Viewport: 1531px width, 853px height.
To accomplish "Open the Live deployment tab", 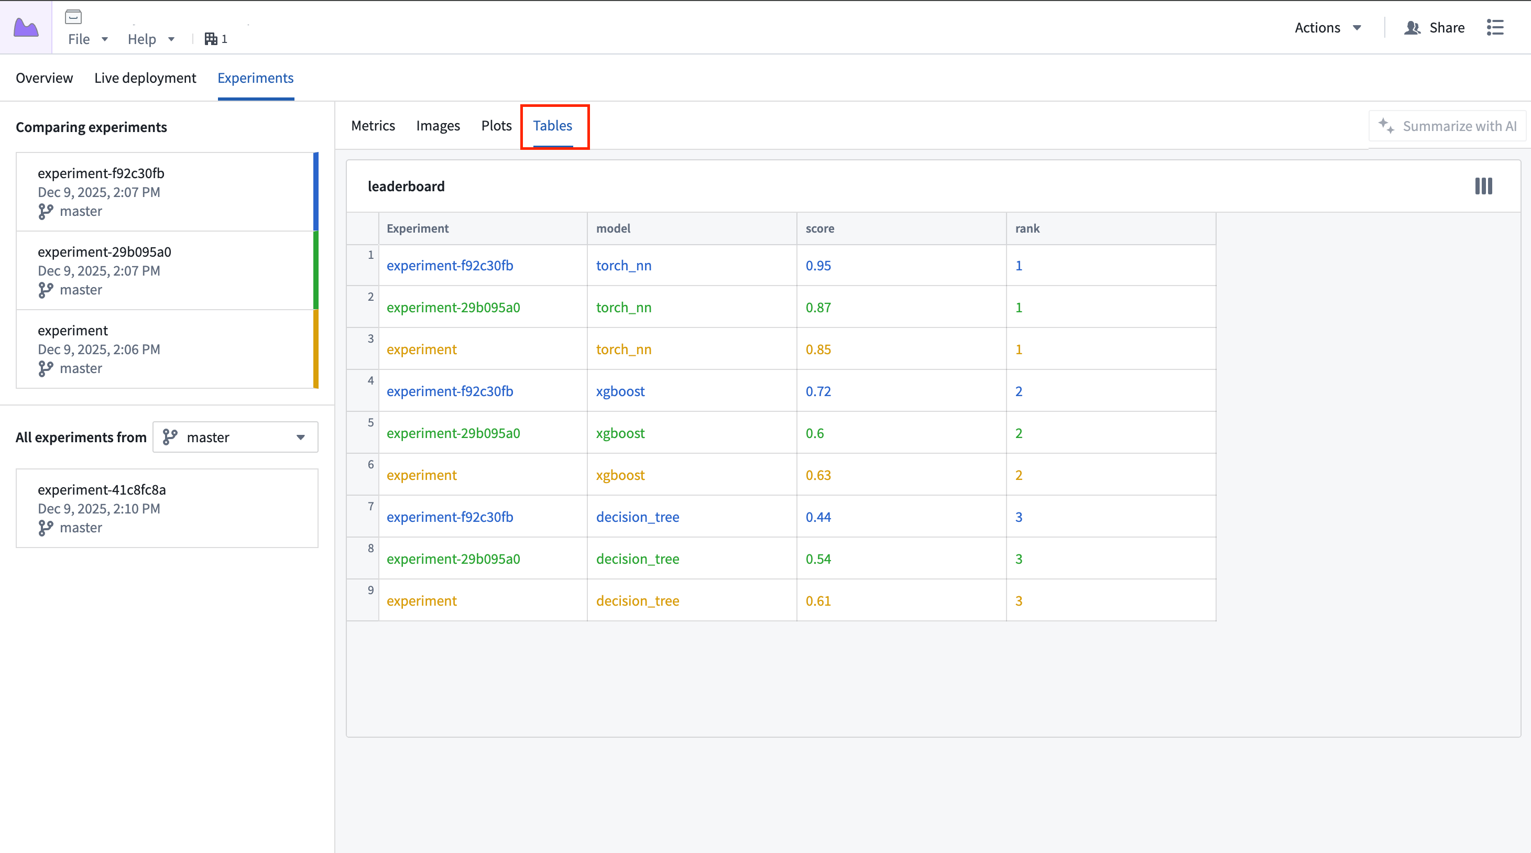I will (x=145, y=77).
